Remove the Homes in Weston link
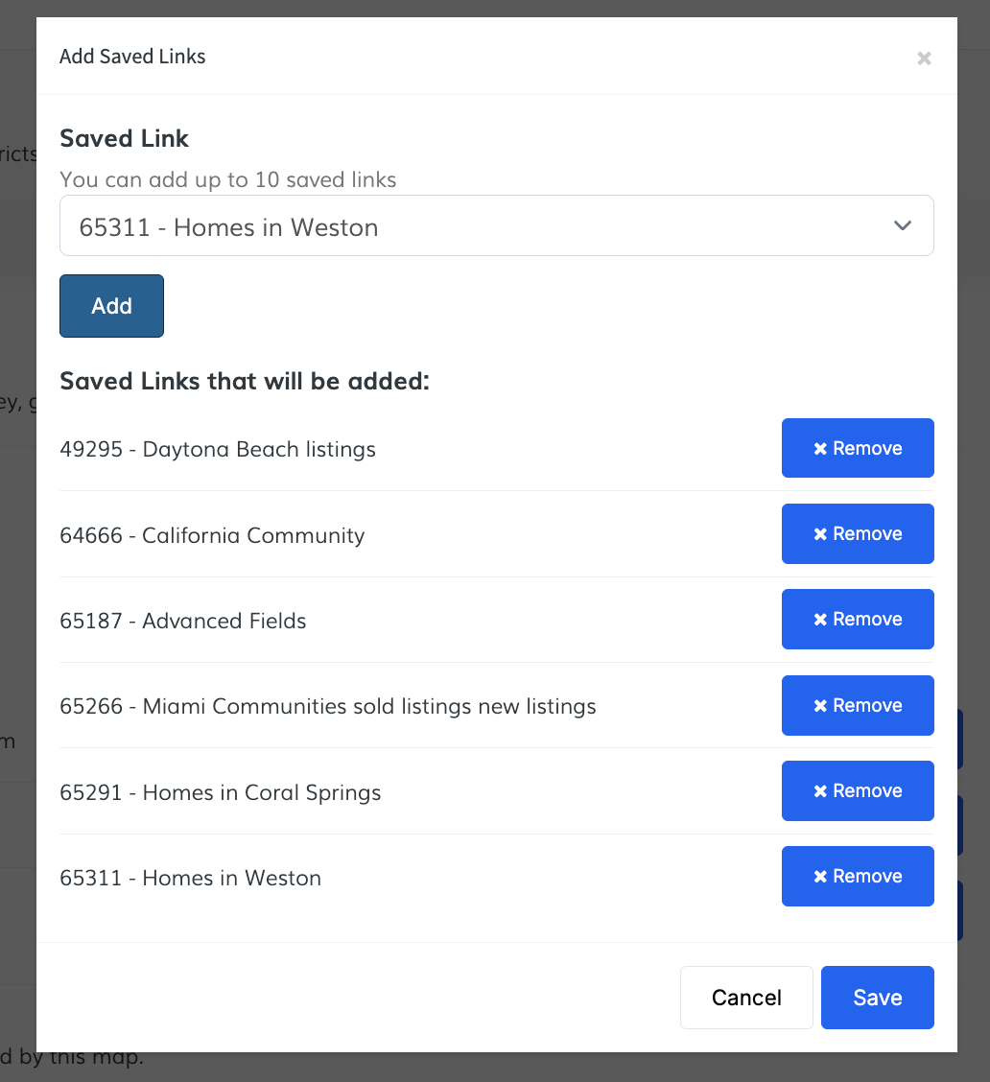This screenshot has height=1082, width=990. (x=857, y=876)
